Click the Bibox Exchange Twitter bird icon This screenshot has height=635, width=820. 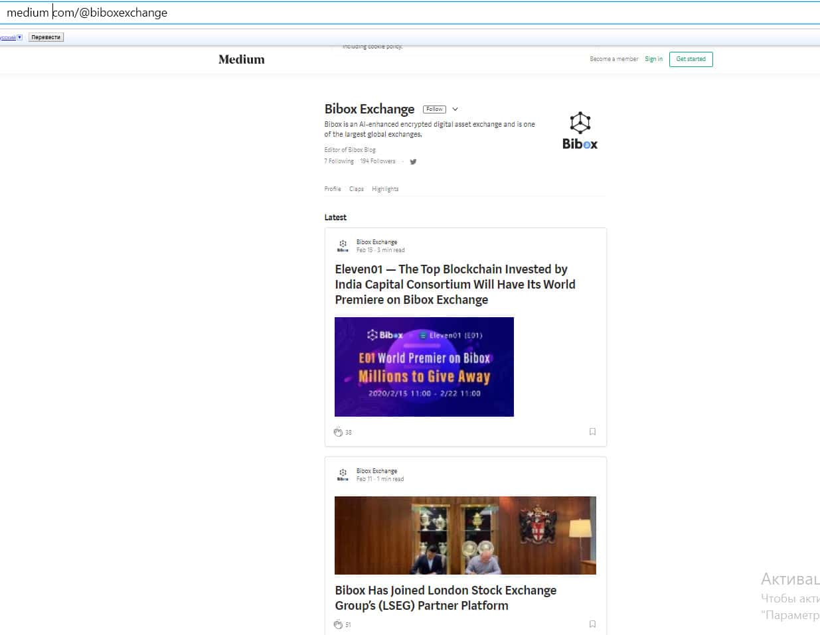coord(413,161)
